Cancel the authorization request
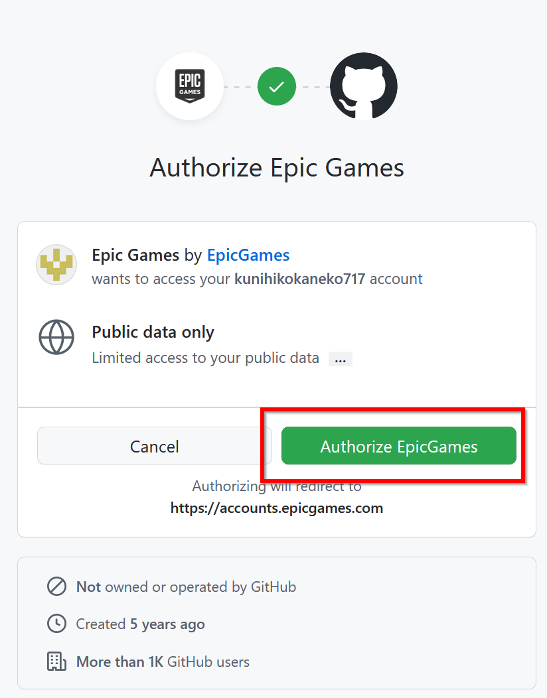The width and height of the screenshot is (547, 698). tap(154, 446)
